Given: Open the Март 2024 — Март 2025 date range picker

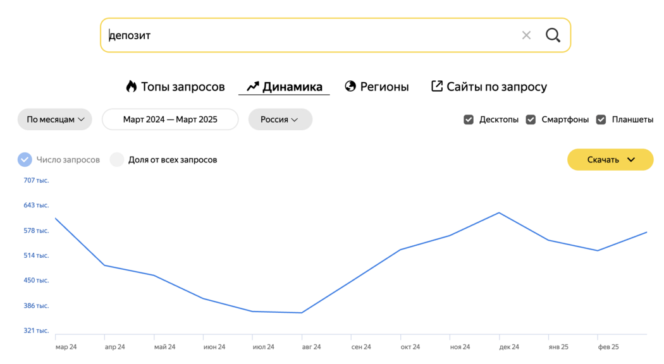Looking at the screenshot, I should pos(170,119).
